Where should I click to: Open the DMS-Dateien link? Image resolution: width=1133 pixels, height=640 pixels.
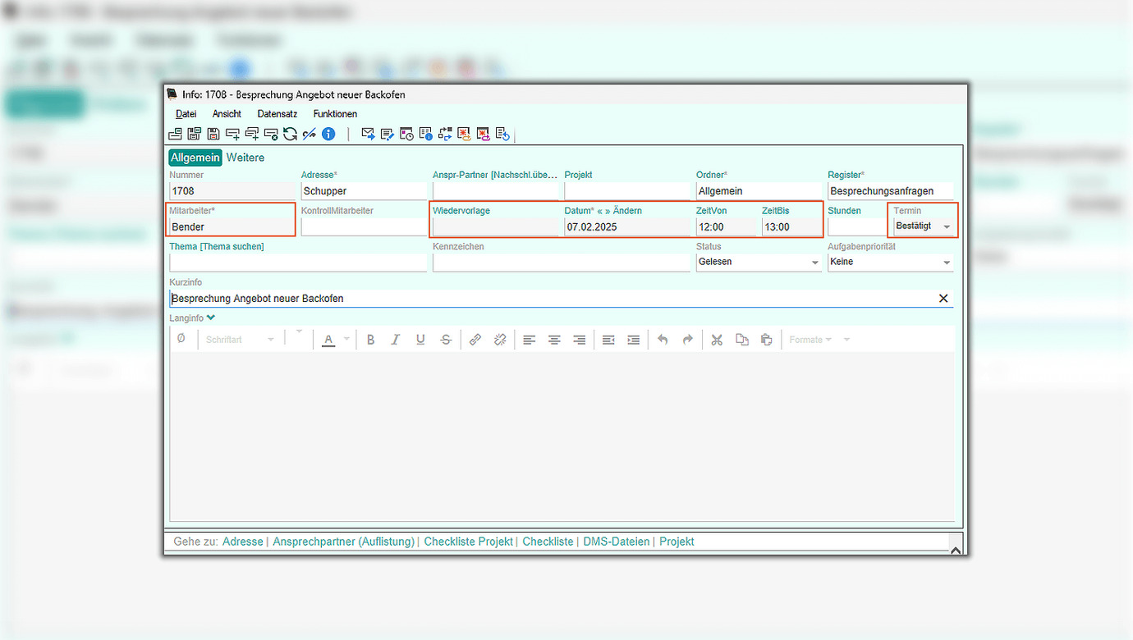[x=616, y=542]
